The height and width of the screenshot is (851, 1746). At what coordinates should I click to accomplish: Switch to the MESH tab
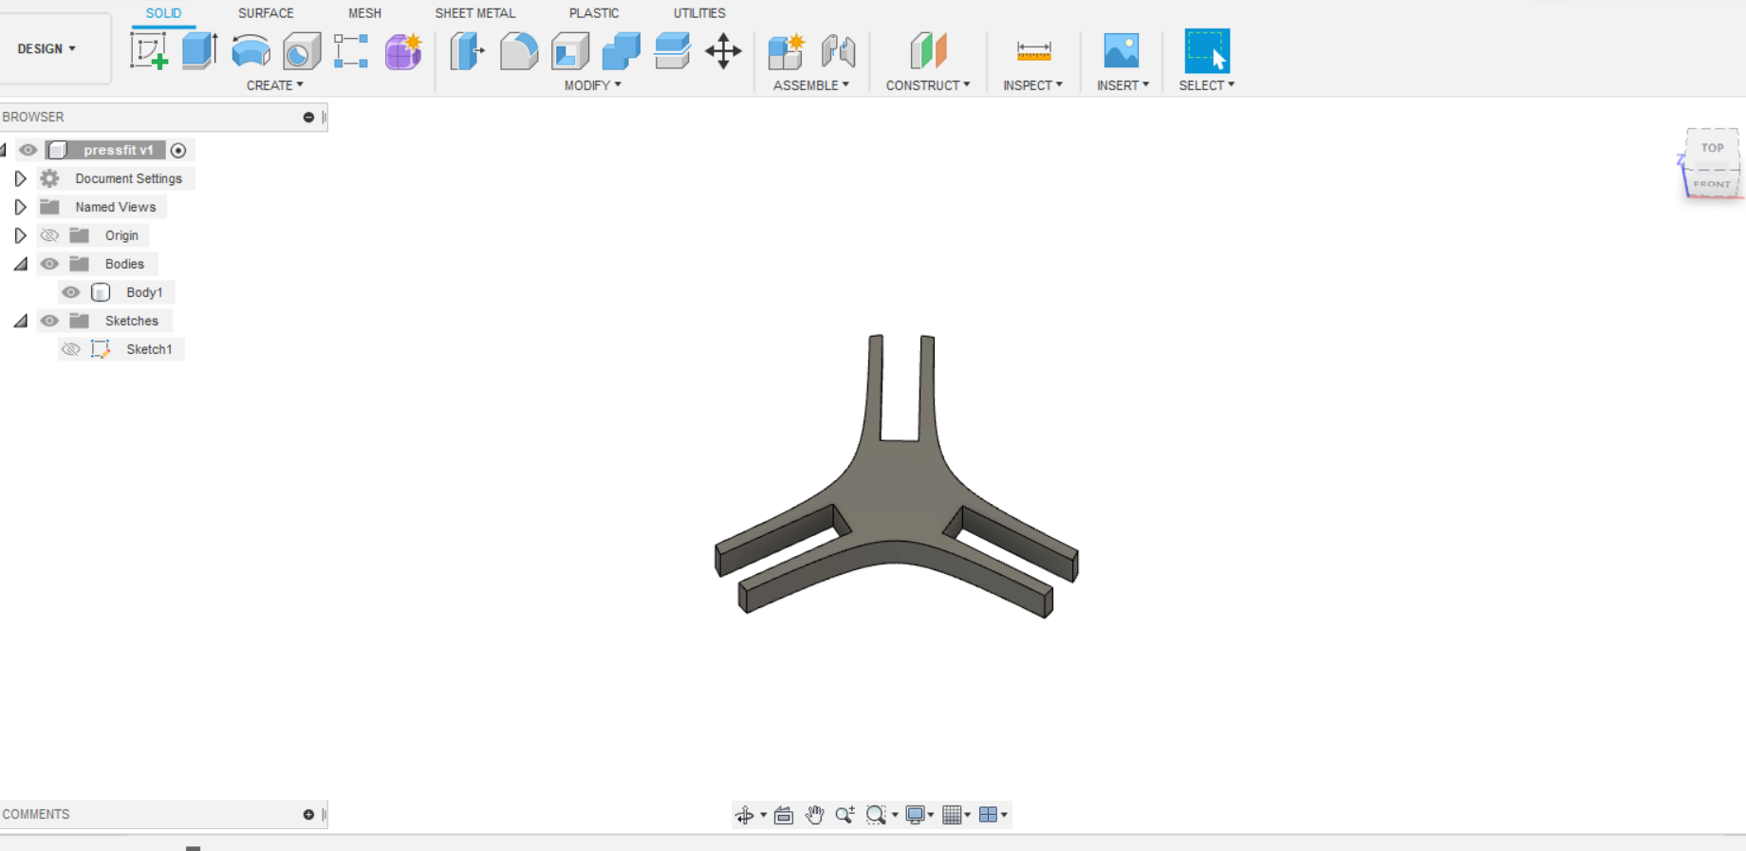pyautogui.click(x=364, y=13)
